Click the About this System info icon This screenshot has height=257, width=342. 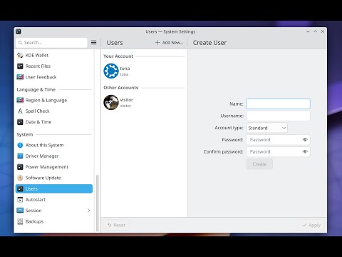tap(20, 145)
